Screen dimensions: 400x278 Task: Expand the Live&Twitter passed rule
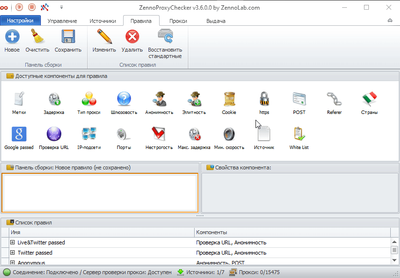pos(13,242)
